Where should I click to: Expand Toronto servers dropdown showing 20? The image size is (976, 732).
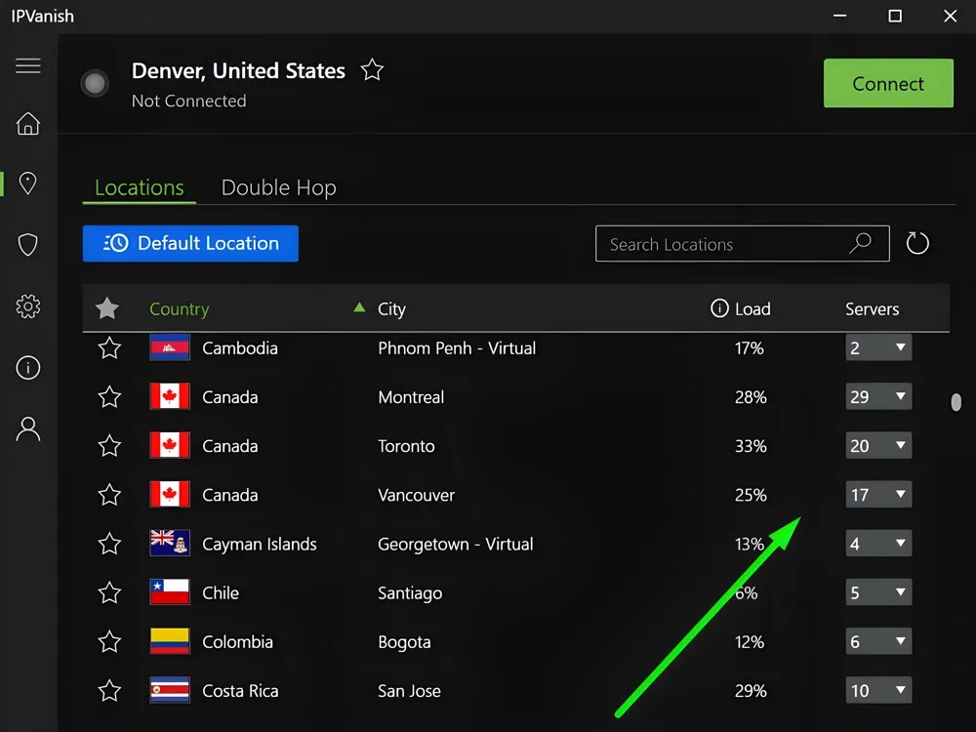878,446
